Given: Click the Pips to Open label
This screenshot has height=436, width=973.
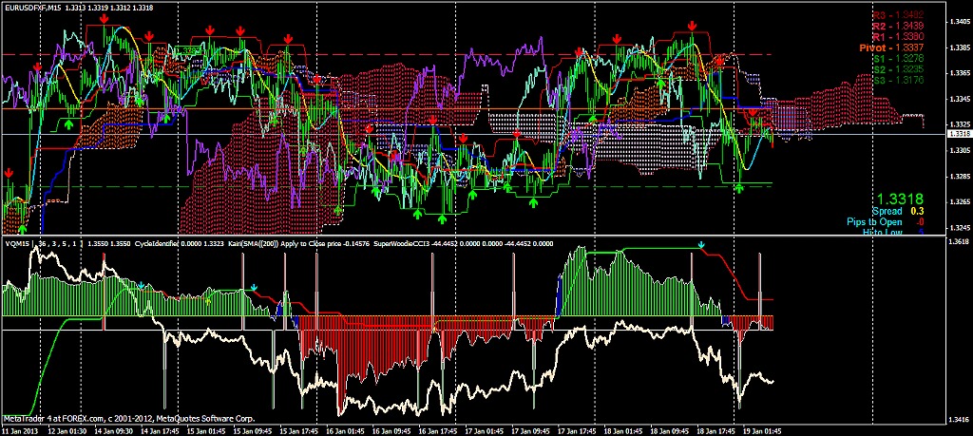Looking at the screenshot, I should [x=875, y=222].
